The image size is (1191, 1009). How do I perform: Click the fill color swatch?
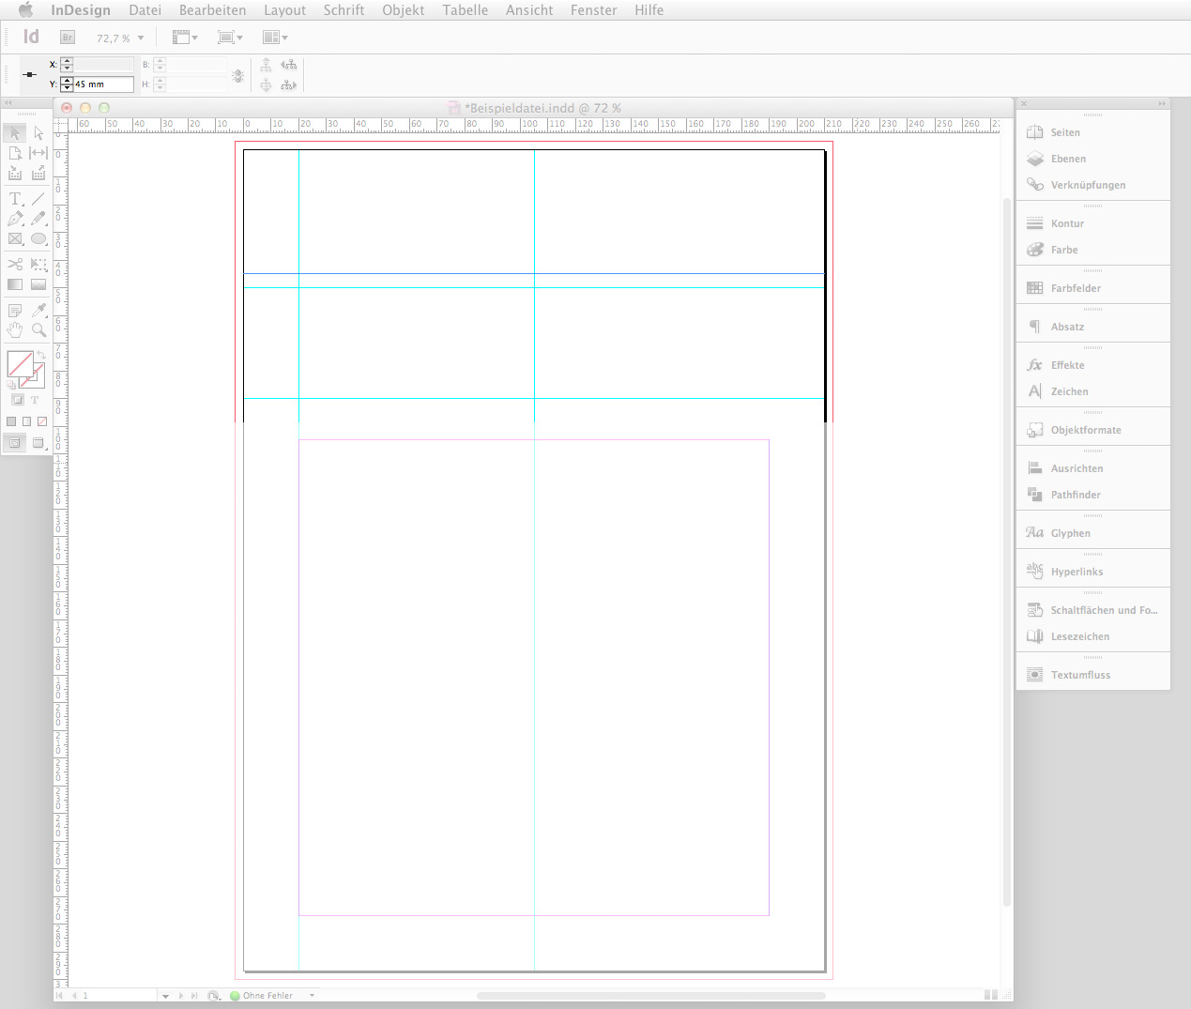[x=20, y=365]
